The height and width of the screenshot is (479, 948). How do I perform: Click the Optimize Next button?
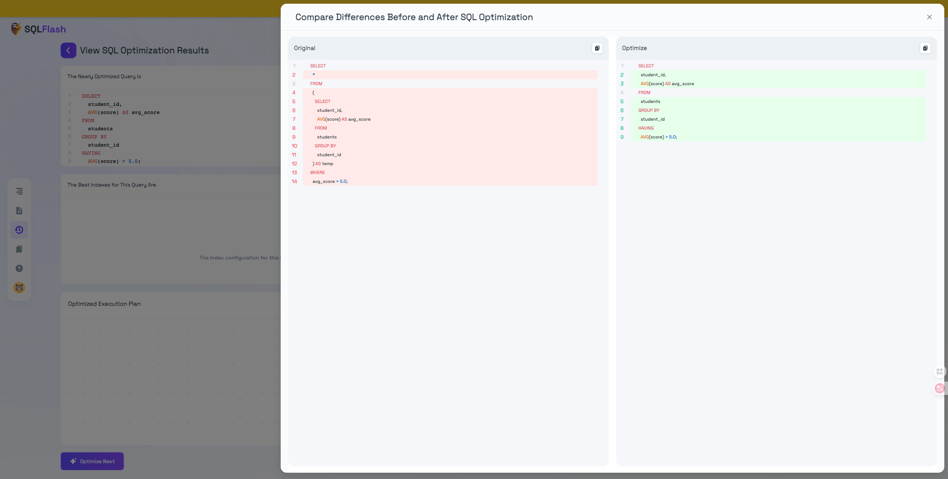coord(92,461)
